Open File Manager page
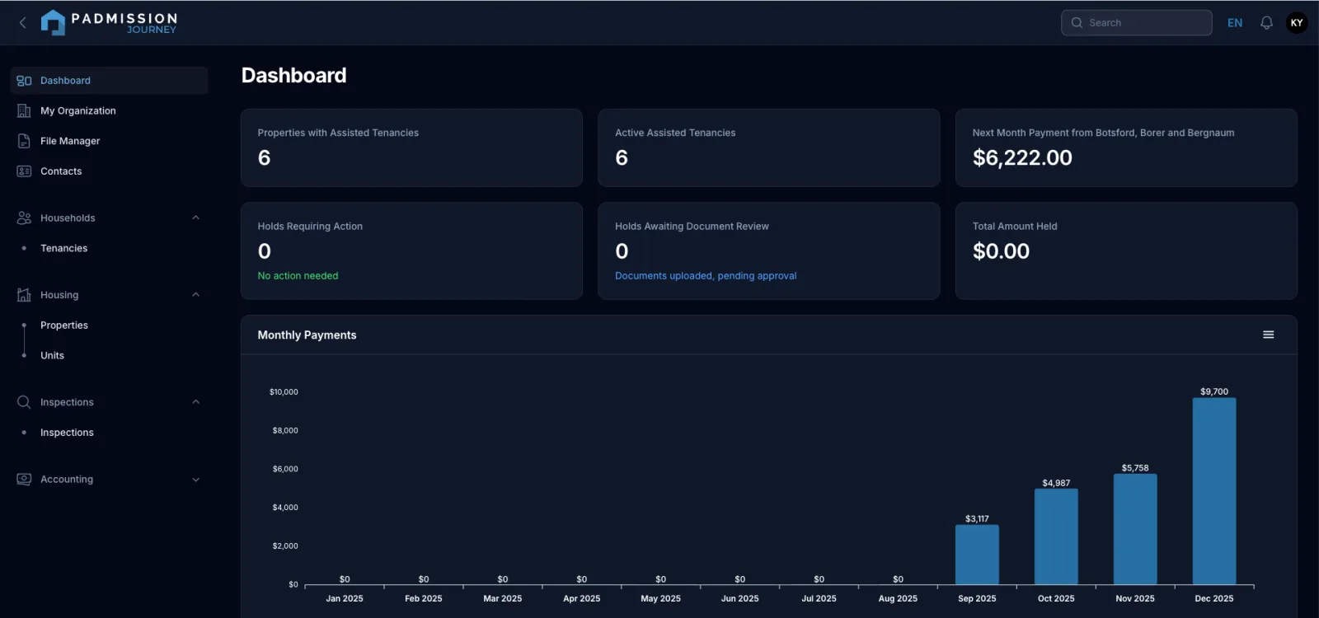 [109, 141]
